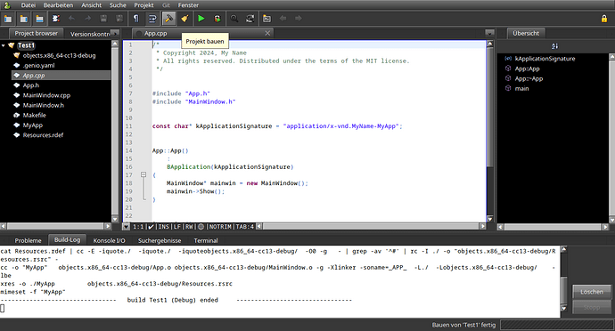Click the jump forward arrow icon
The image size is (615, 331).
pyautogui.click(x=299, y=19)
